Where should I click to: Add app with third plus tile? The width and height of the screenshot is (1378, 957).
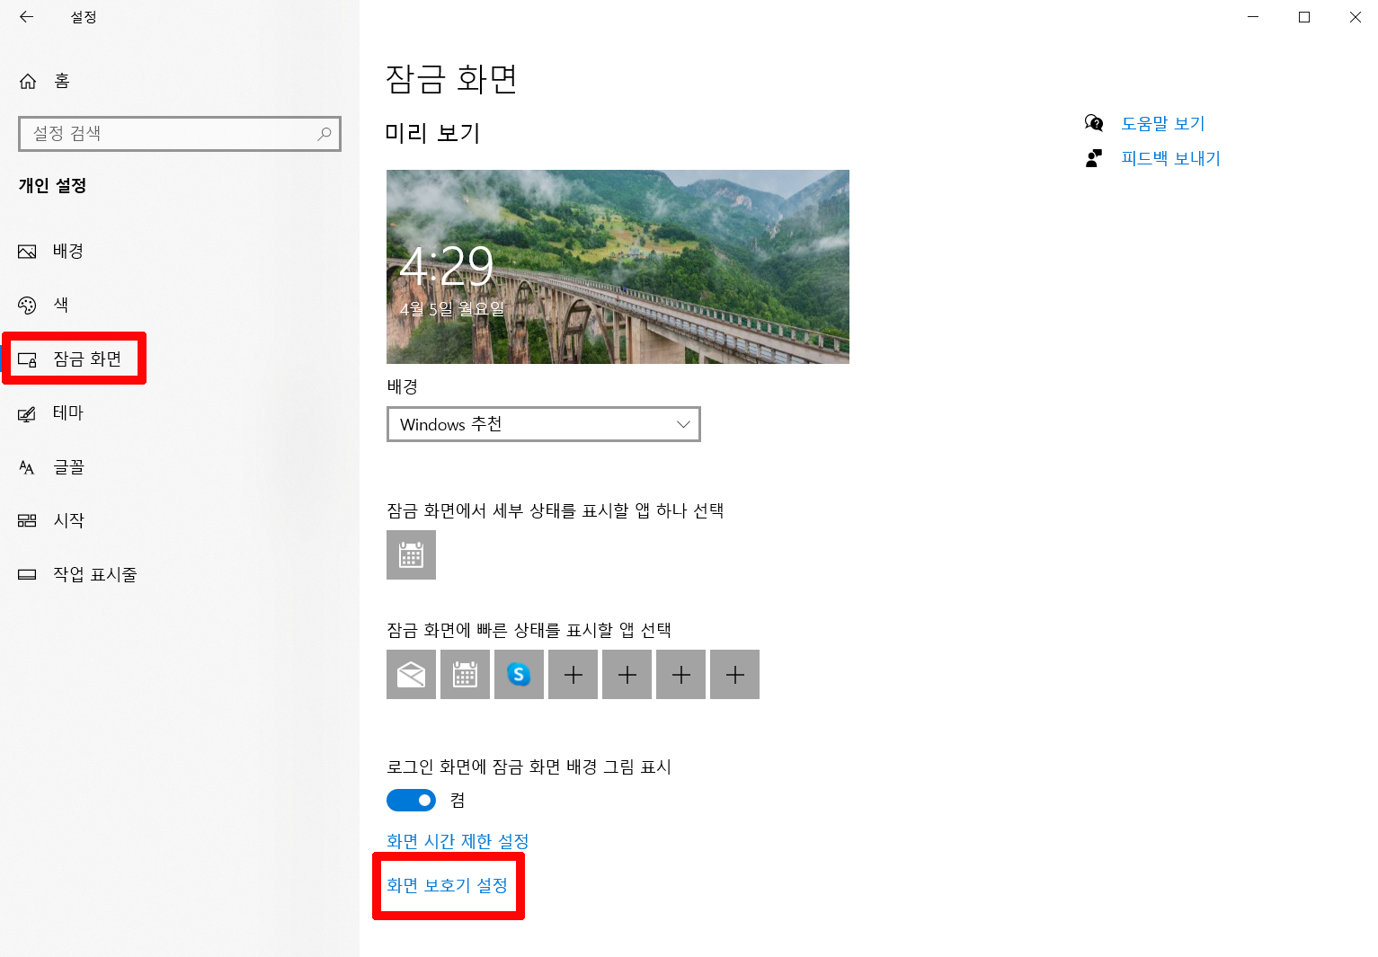[x=680, y=675]
